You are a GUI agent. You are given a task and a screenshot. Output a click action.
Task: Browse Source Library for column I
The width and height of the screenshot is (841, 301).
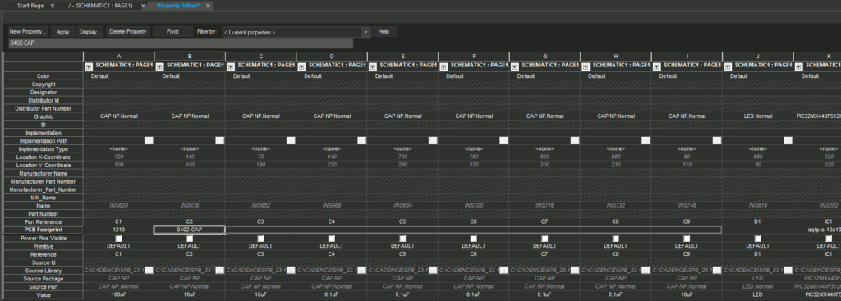[x=716, y=271]
